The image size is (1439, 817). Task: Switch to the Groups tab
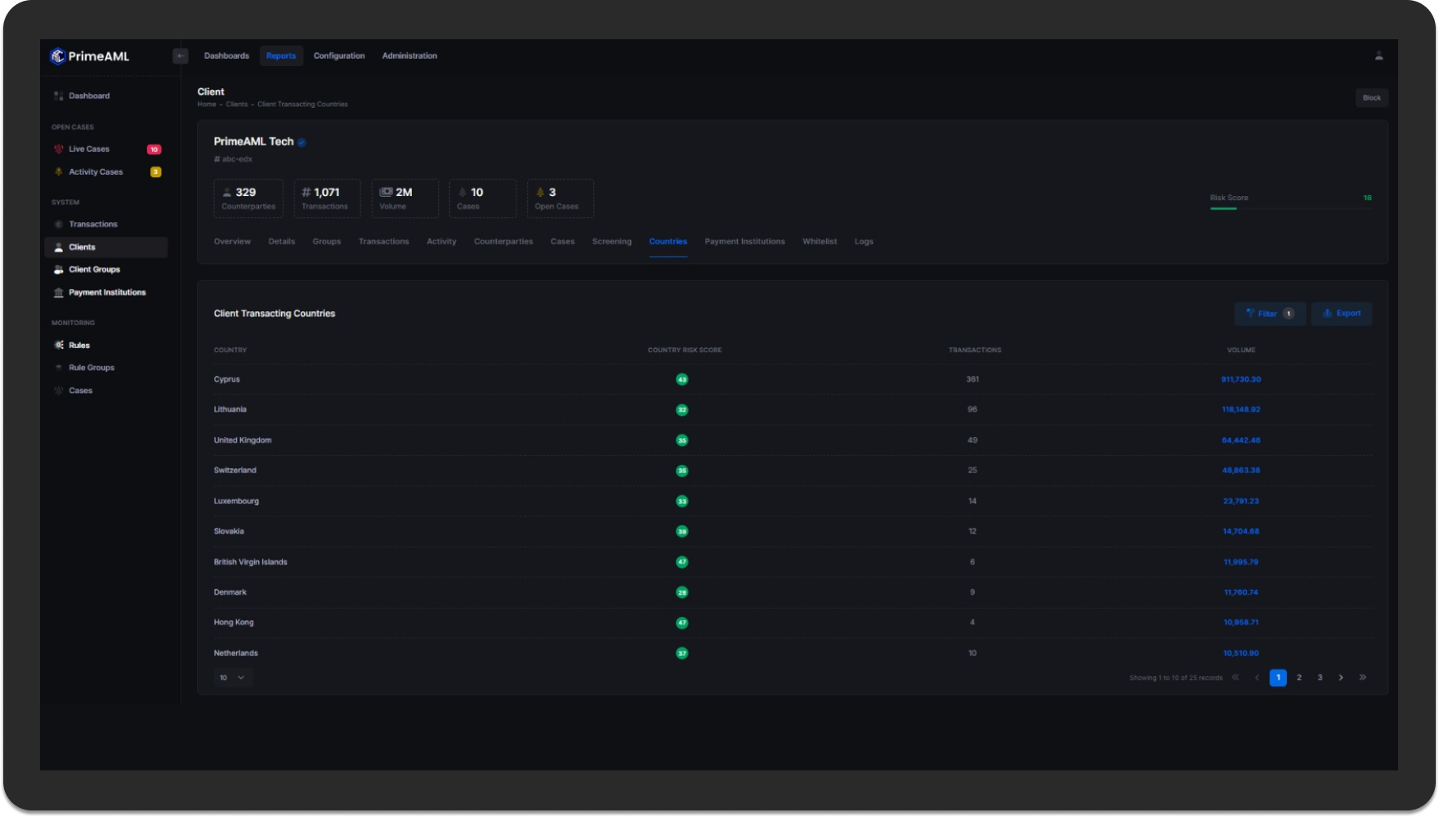[x=327, y=242]
